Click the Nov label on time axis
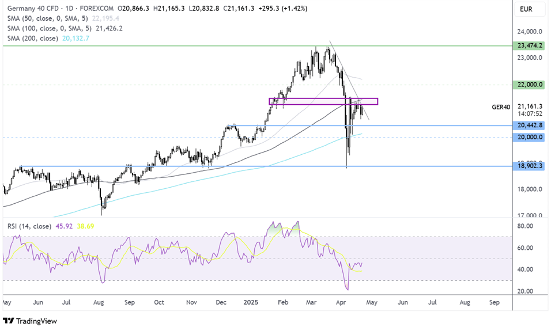The height and width of the screenshot is (331, 555). [191, 302]
